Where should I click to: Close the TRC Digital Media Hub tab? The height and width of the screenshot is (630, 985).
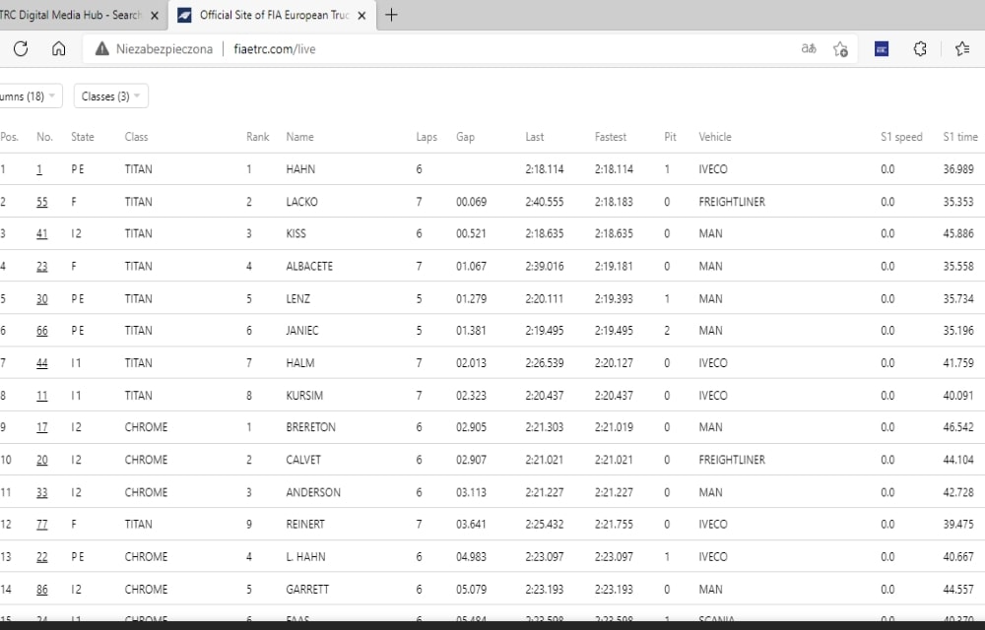(x=155, y=16)
